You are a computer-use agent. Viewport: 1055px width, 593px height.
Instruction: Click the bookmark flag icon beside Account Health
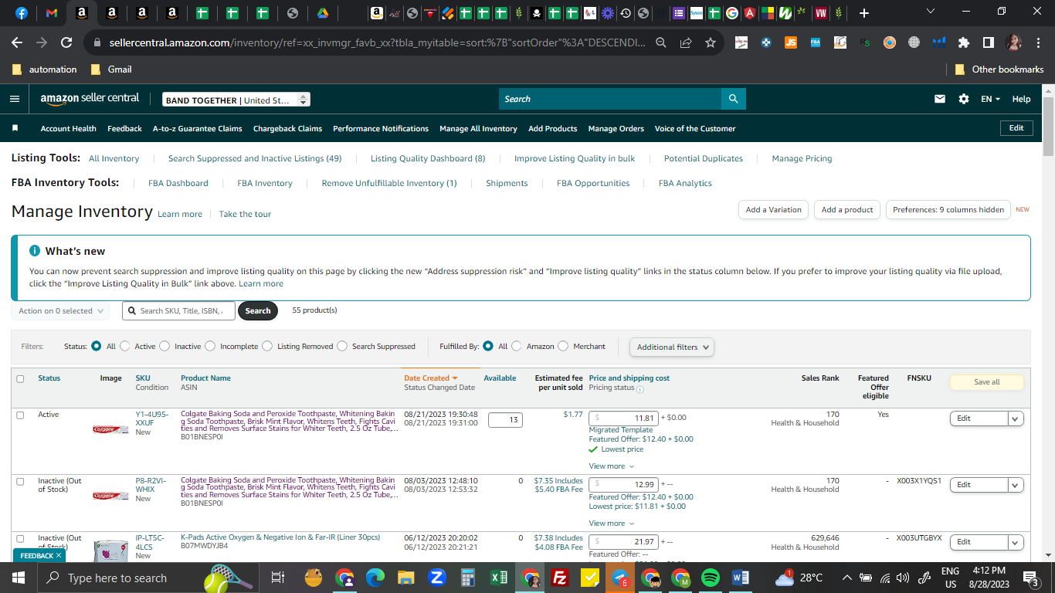coord(15,128)
